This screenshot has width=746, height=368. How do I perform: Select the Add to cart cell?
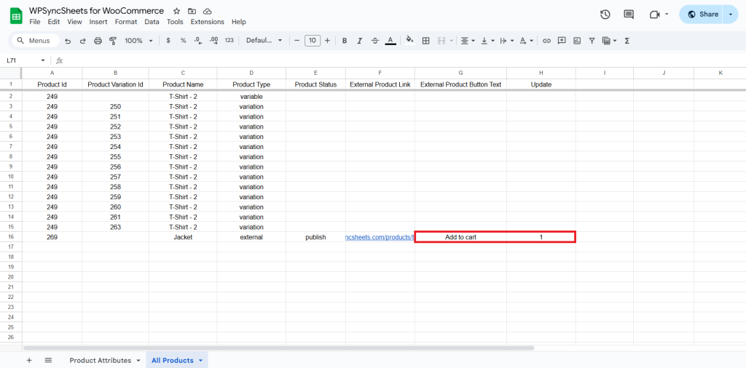point(460,237)
